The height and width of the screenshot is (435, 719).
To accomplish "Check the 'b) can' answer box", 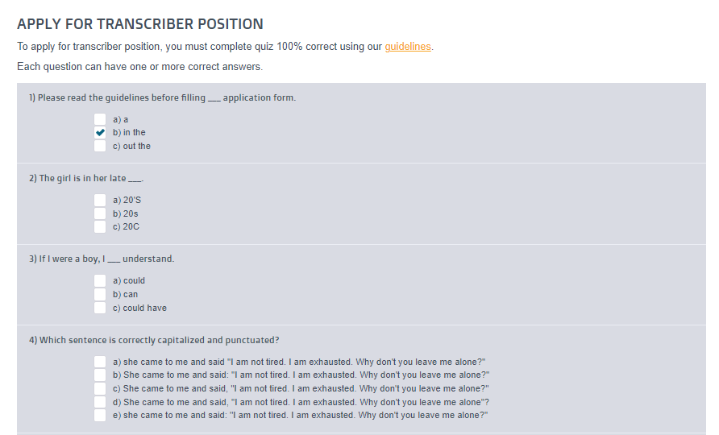I will click(x=100, y=294).
